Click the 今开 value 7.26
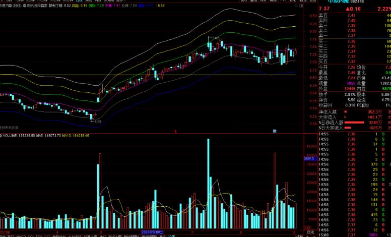 [351, 68]
